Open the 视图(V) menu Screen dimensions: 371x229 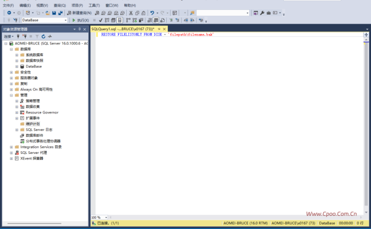[x=42, y=5]
